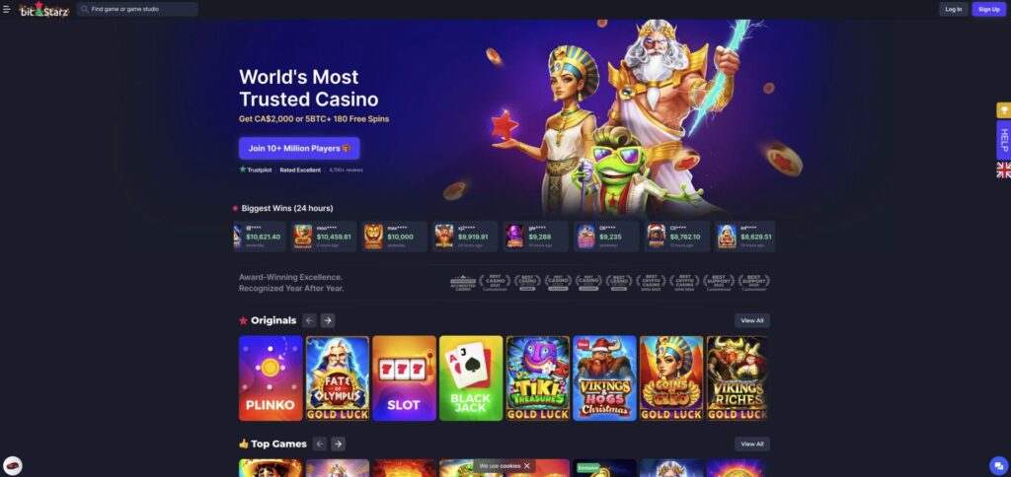The image size is (1011, 477).
Task: Focus the Find game search field
Action: point(137,9)
